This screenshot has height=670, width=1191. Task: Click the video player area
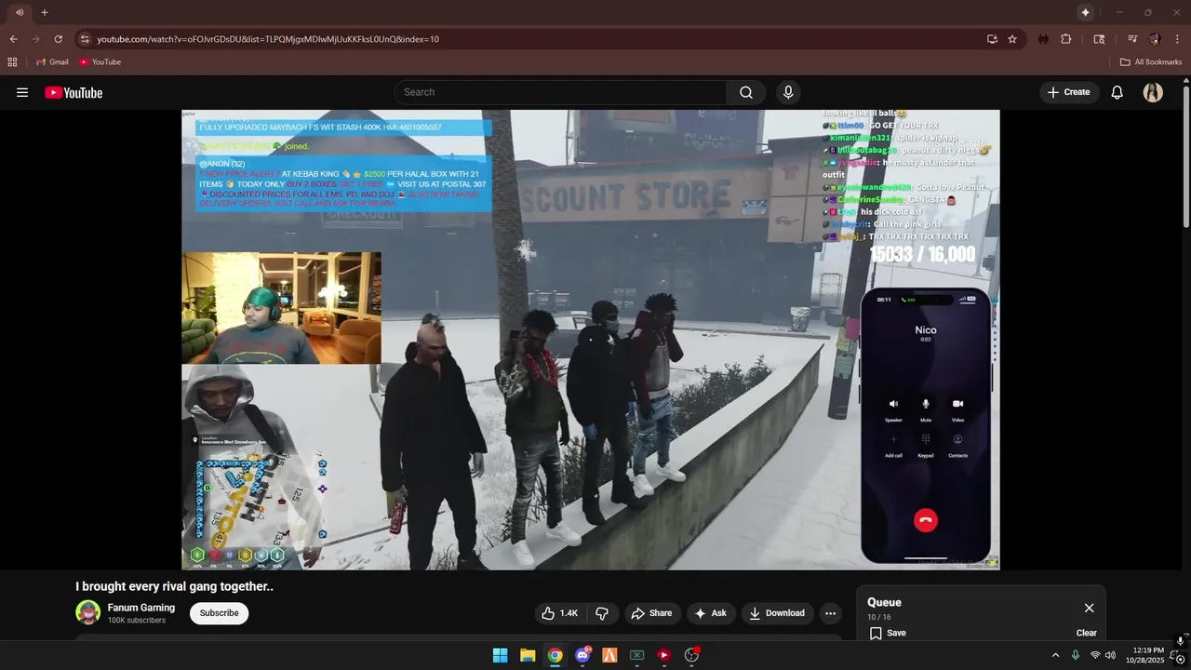[591, 340]
